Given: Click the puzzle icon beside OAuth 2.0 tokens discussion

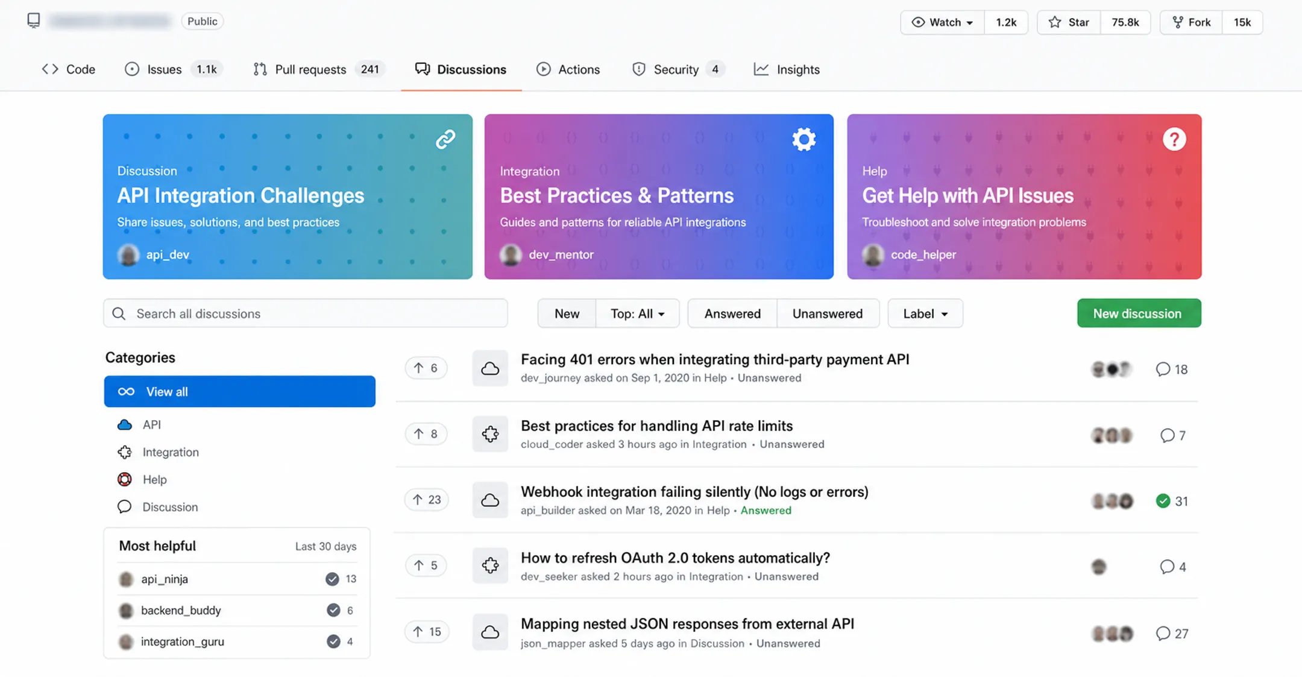Looking at the screenshot, I should 490,565.
